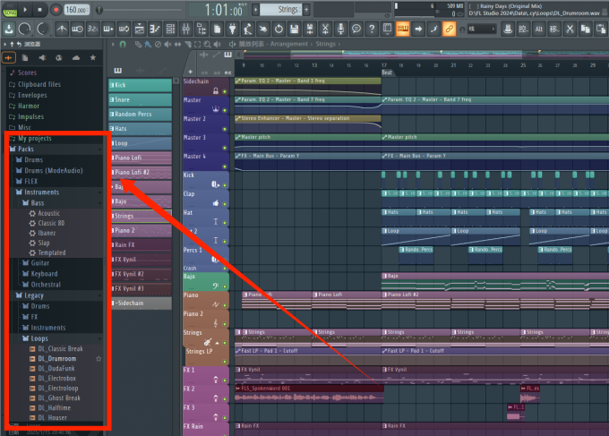Screen dimensions: 609x436
Task: Click the speaker sounds tab in browser
Action: (42, 58)
